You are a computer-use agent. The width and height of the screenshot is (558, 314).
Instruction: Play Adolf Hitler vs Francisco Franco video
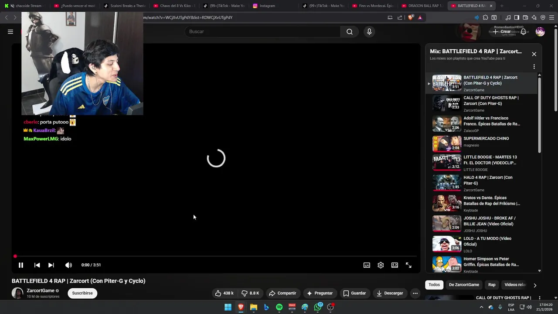click(481, 124)
